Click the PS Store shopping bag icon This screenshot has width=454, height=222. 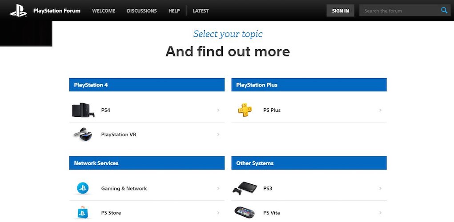(83, 213)
